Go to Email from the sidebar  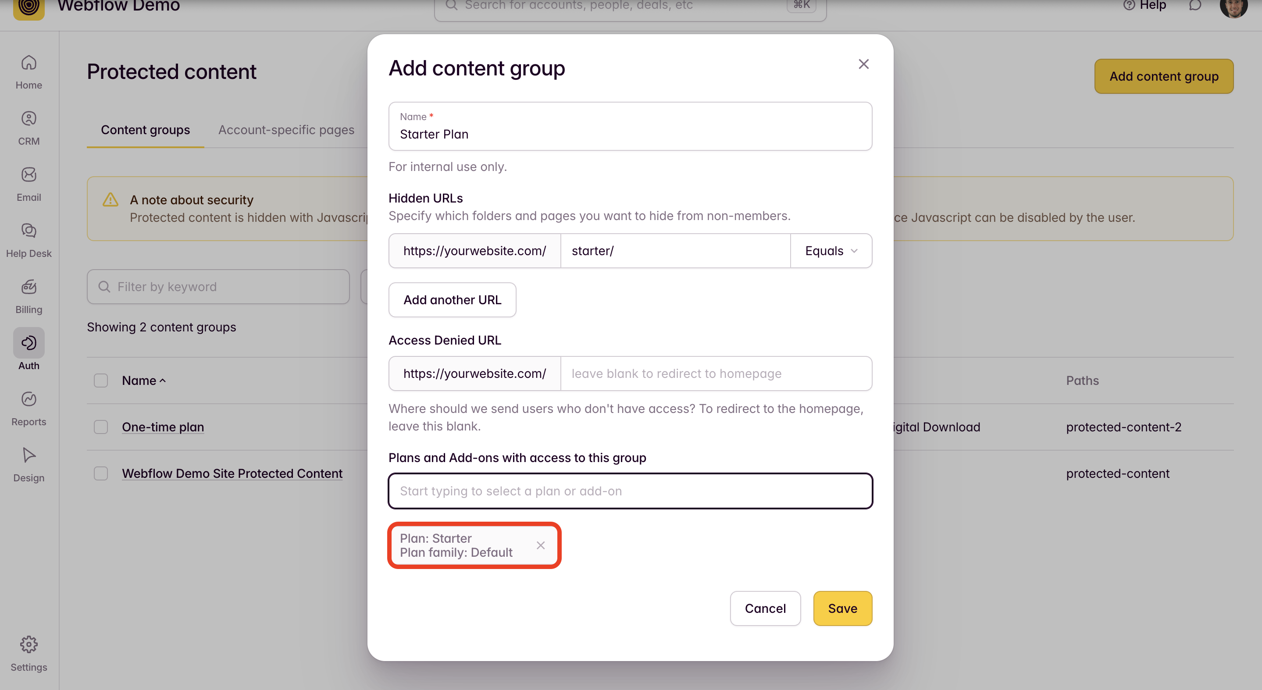pos(29,184)
